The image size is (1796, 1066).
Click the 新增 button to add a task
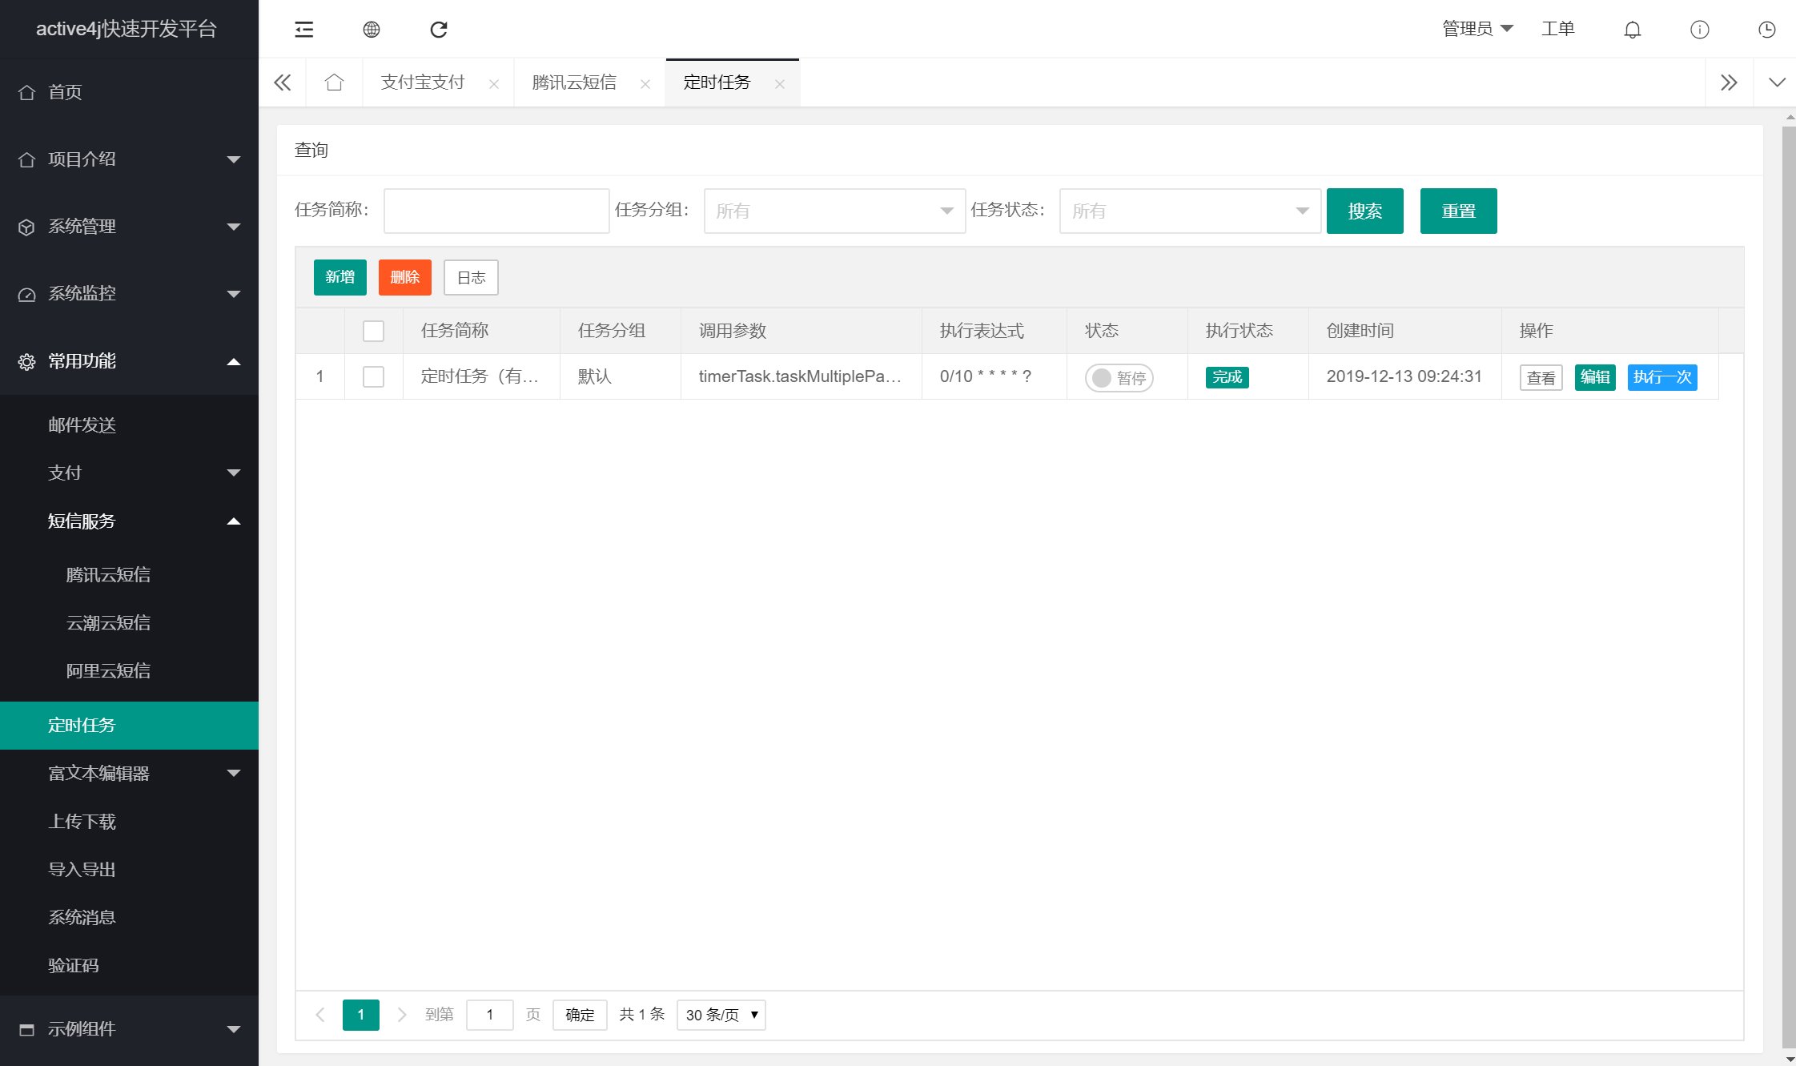tap(340, 277)
